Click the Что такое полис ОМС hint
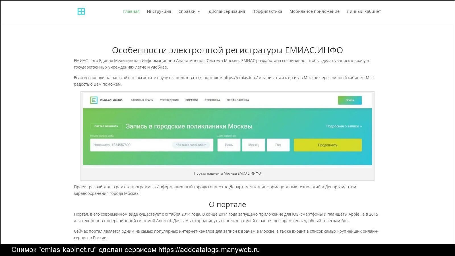 [x=191, y=145]
